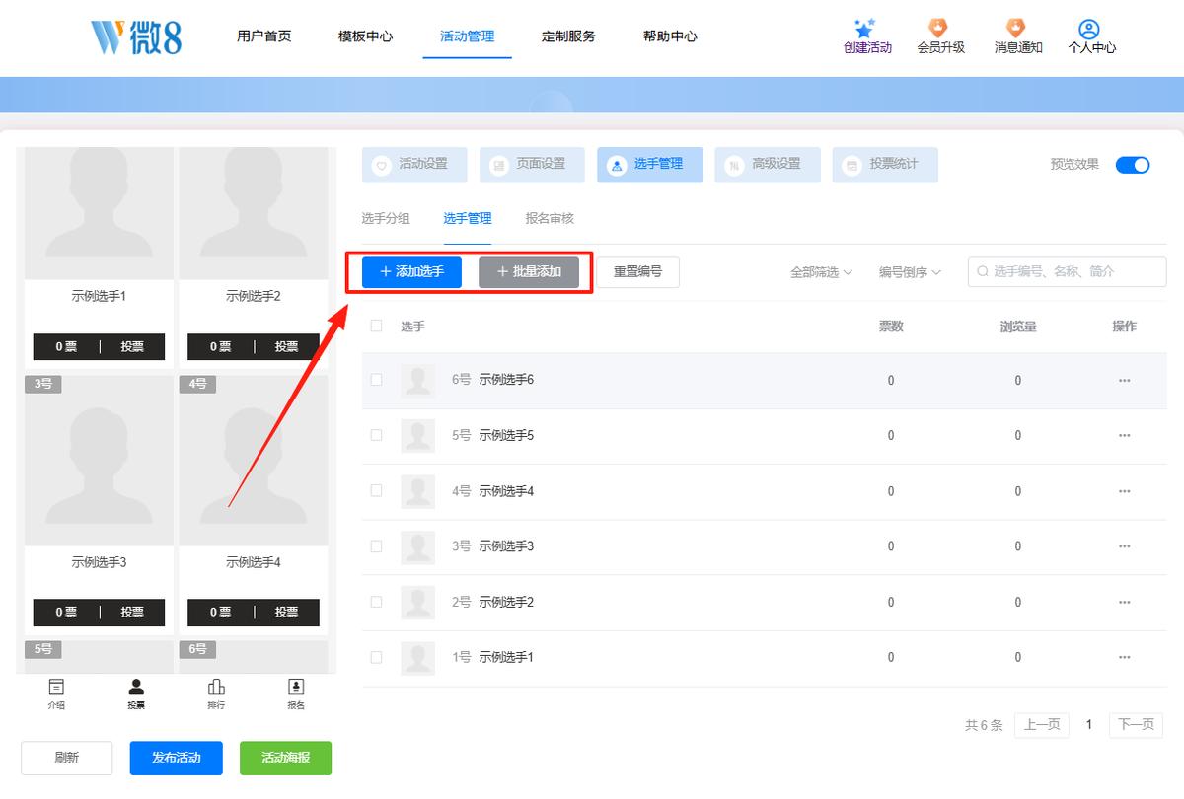Open 活动管理 in top navigation
The width and height of the screenshot is (1184, 799).
point(467,36)
